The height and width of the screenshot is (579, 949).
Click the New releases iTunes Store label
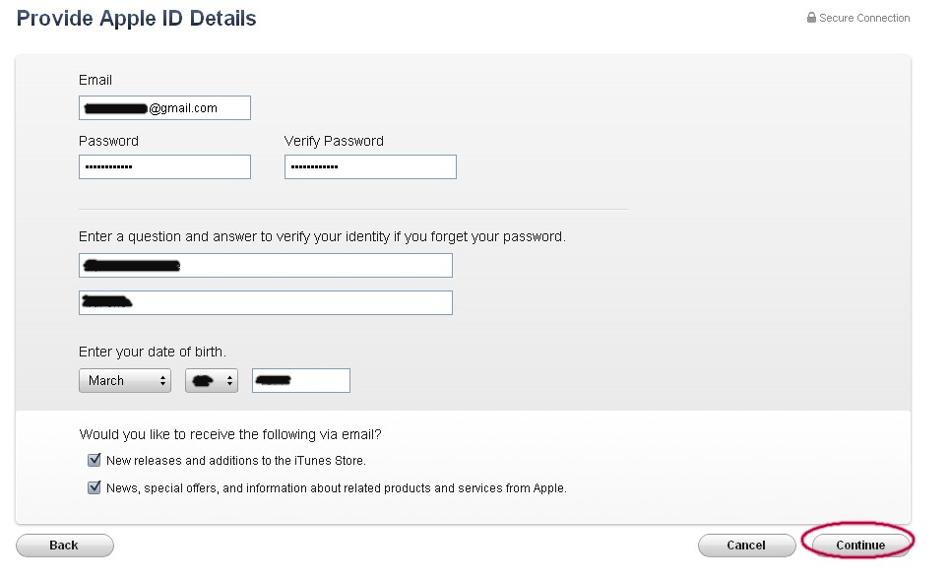point(236,460)
